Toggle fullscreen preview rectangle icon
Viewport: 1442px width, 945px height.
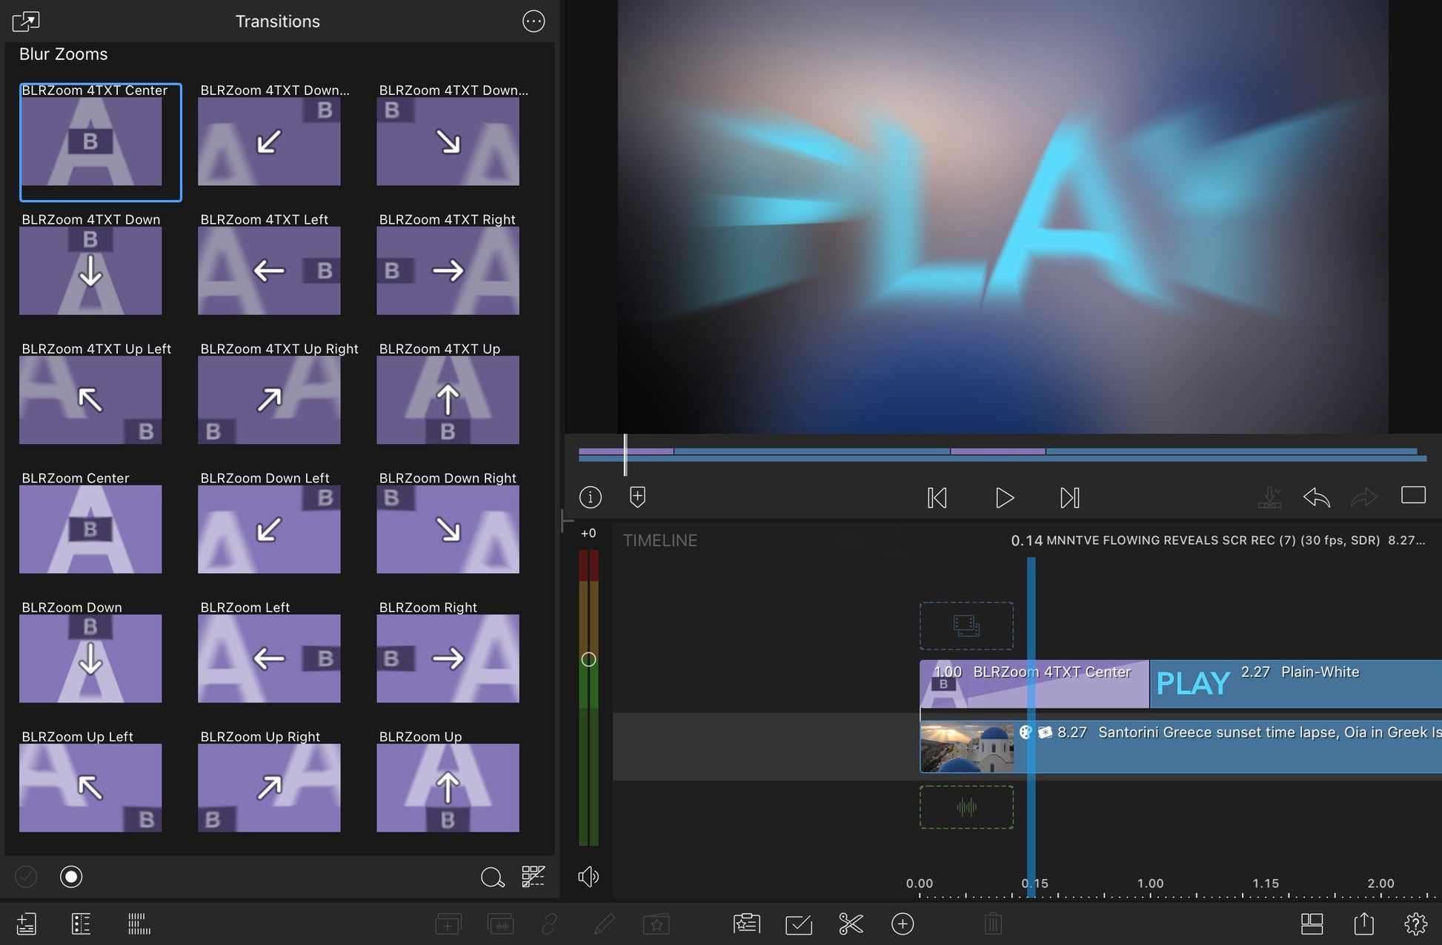(1413, 495)
